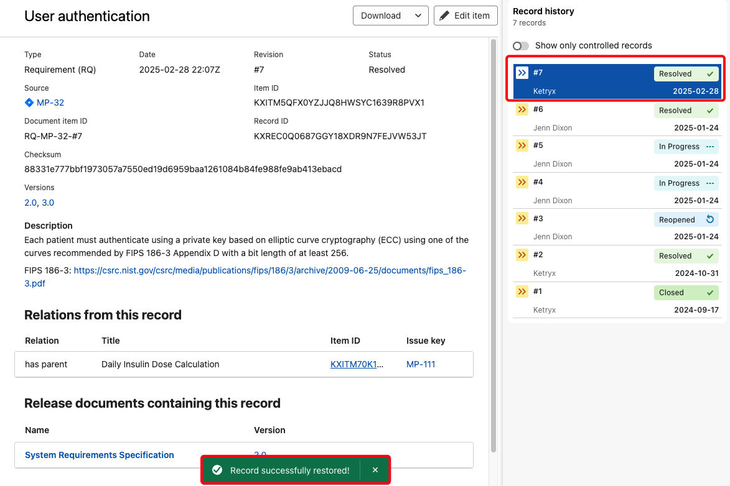Click the Resolved badge on record #2
730x486 pixels.
686,256
